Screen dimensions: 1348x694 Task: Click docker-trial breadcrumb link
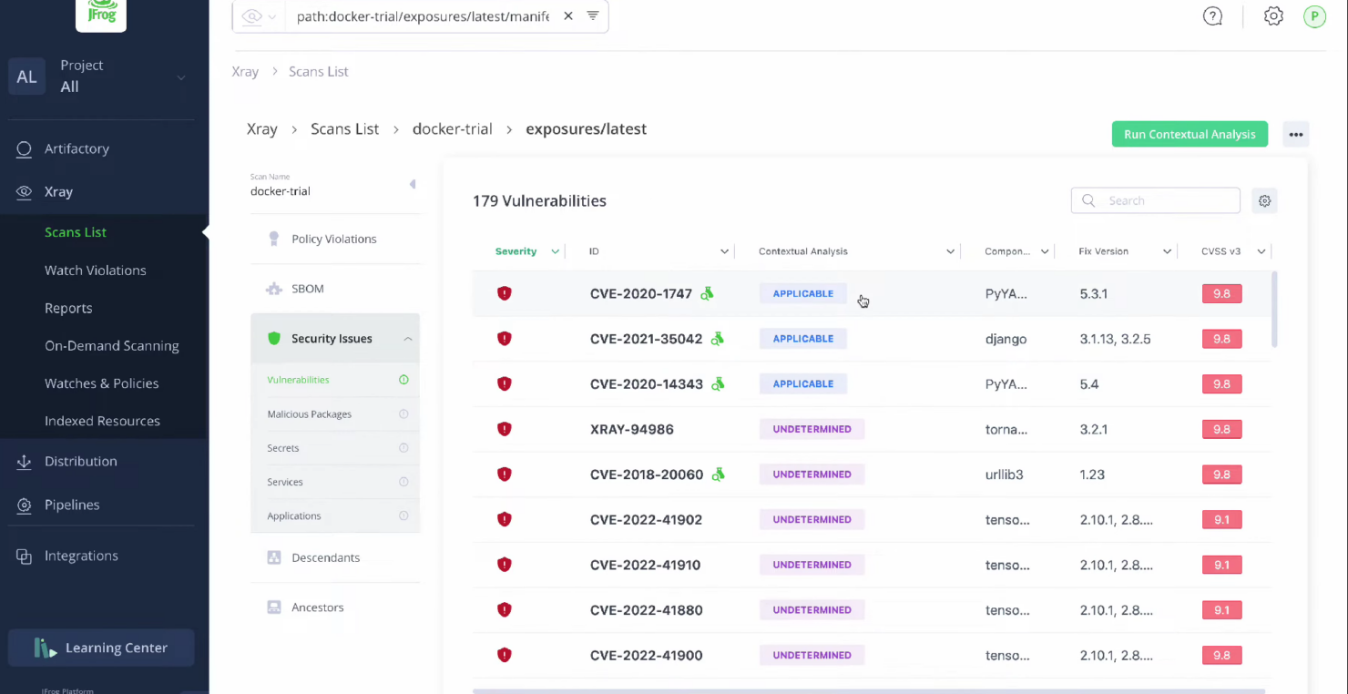452,128
